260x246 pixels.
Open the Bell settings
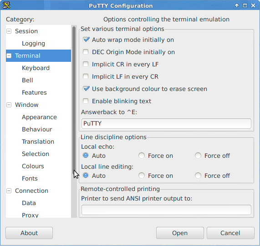tap(27, 80)
